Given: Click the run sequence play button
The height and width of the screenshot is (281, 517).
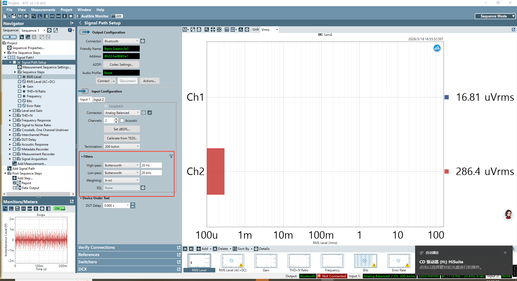Looking at the screenshot, I should point(10,37).
